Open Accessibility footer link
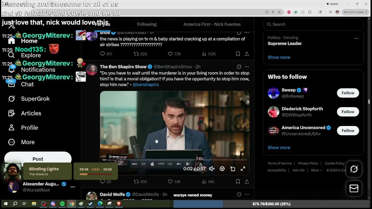The height and width of the screenshot is (209, 372). click(277, 170)
